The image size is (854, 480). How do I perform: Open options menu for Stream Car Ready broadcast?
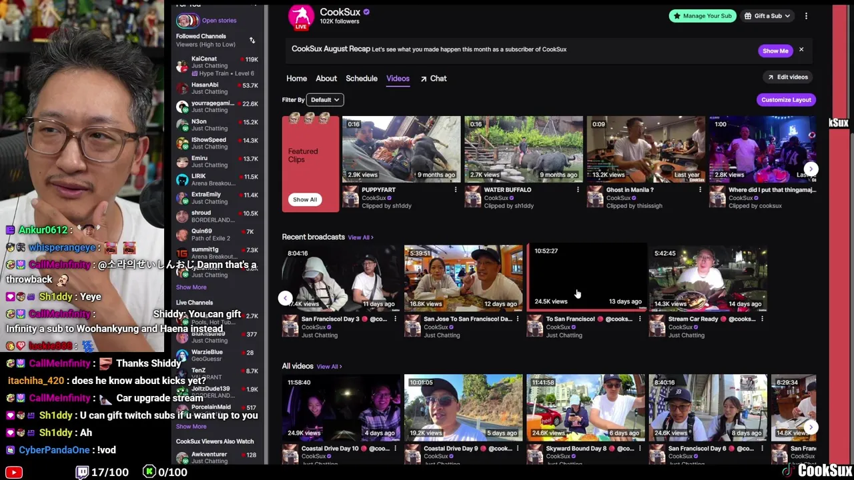coord(762,319)
